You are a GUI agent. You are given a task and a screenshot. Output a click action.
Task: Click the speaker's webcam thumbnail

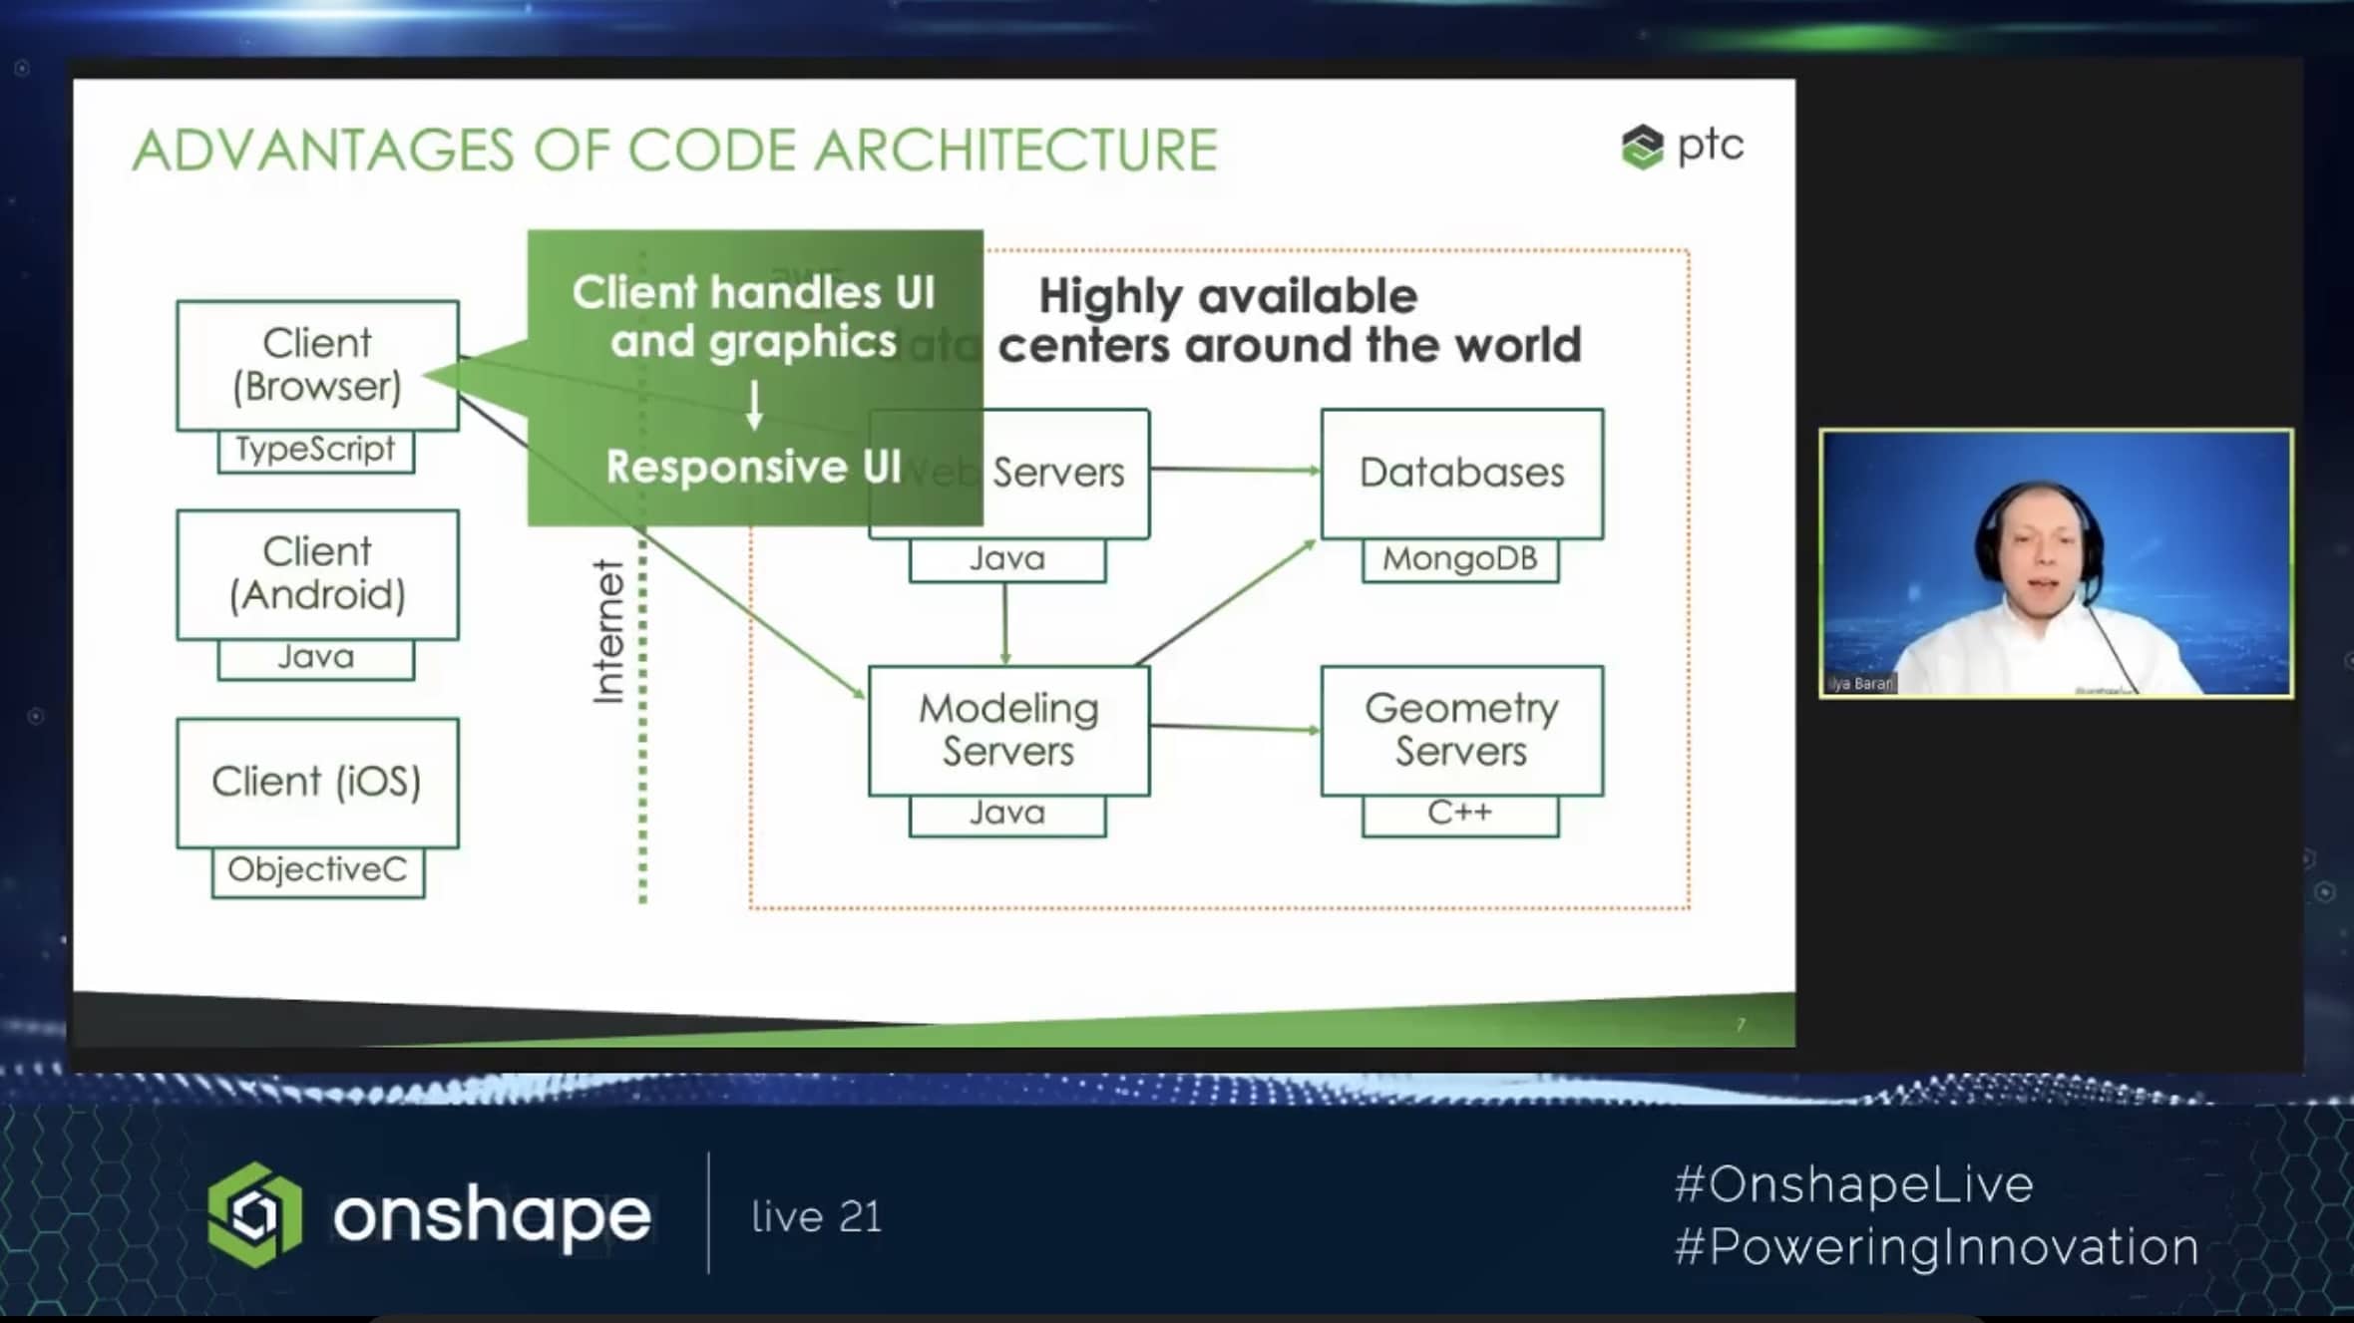pos(2056,563)
